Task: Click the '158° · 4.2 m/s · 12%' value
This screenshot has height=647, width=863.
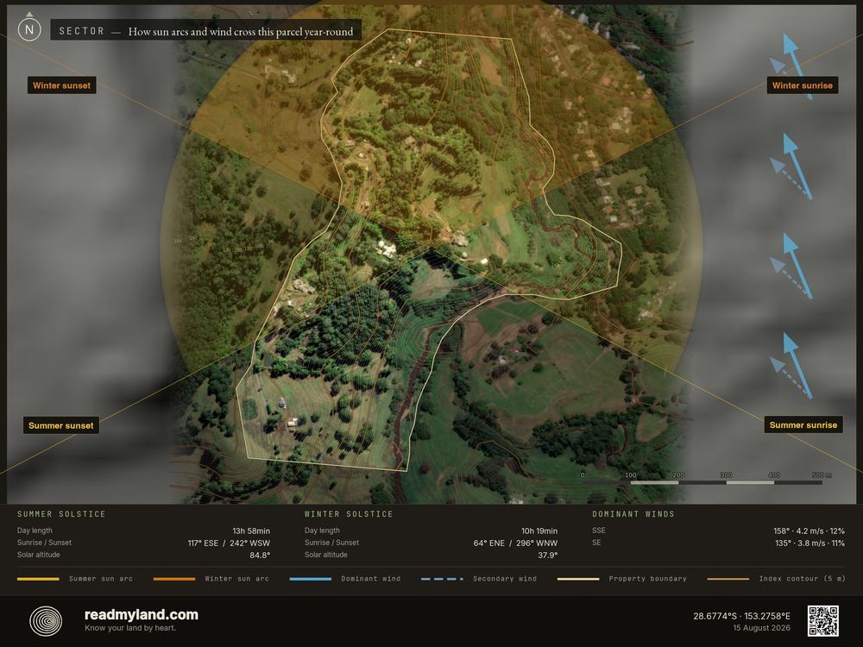Action: point(809,531)
